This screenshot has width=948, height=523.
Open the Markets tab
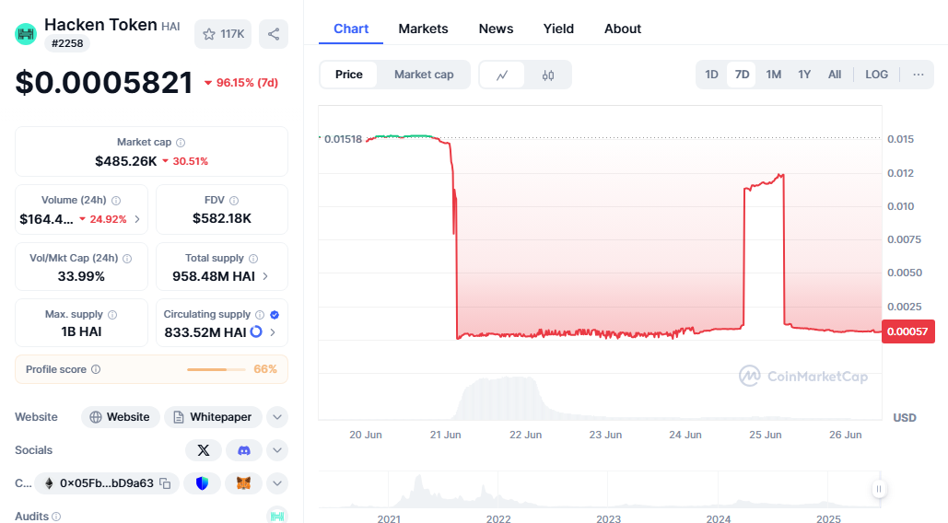[x=423, y=29]
